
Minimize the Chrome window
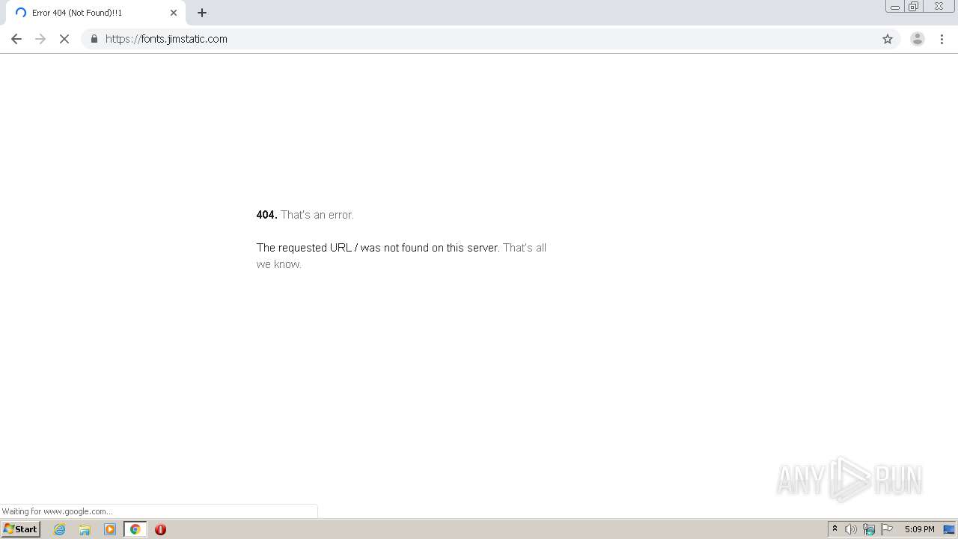[894, 7]
